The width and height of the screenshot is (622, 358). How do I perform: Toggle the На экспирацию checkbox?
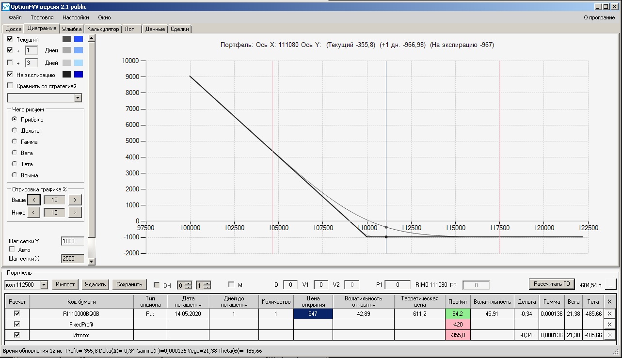coord(10,75)
